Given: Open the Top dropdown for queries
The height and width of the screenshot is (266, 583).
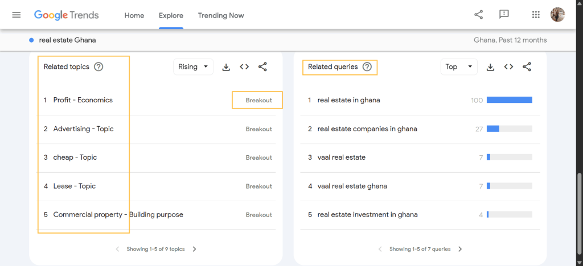Looking at the screenshot, I should point(459,66).
